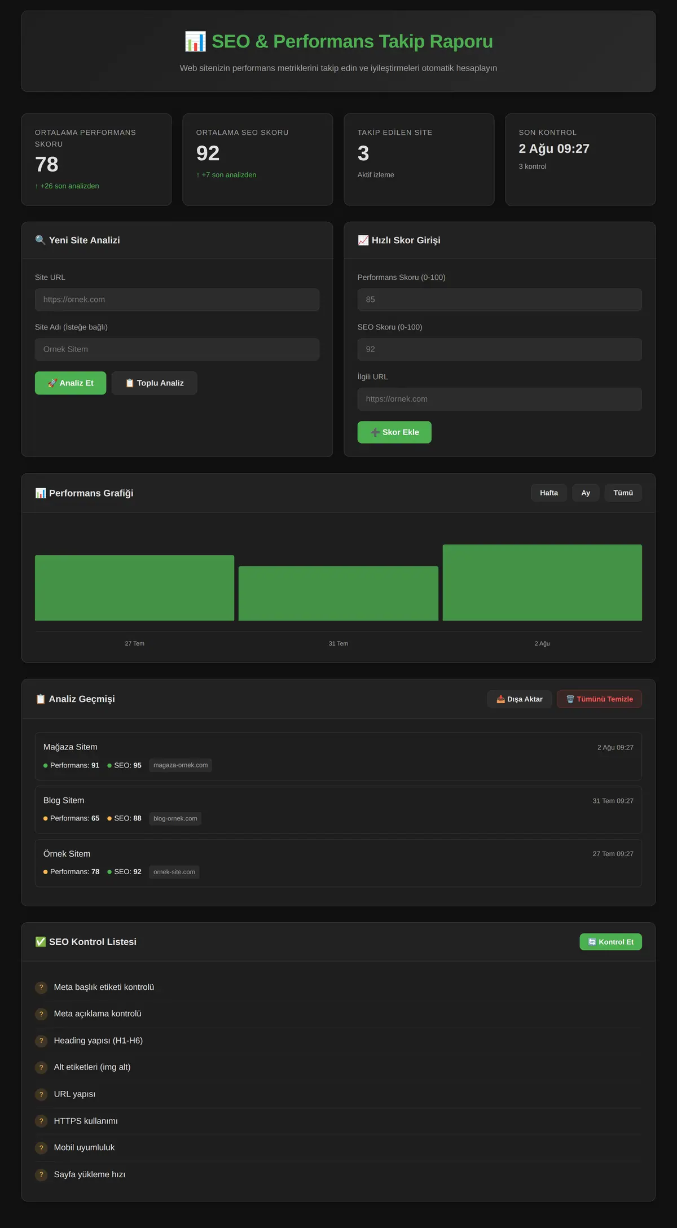Add a score with Skor Ekle
The height and width of the screenshot is (1228, 677).
click(x=394, y=432)
